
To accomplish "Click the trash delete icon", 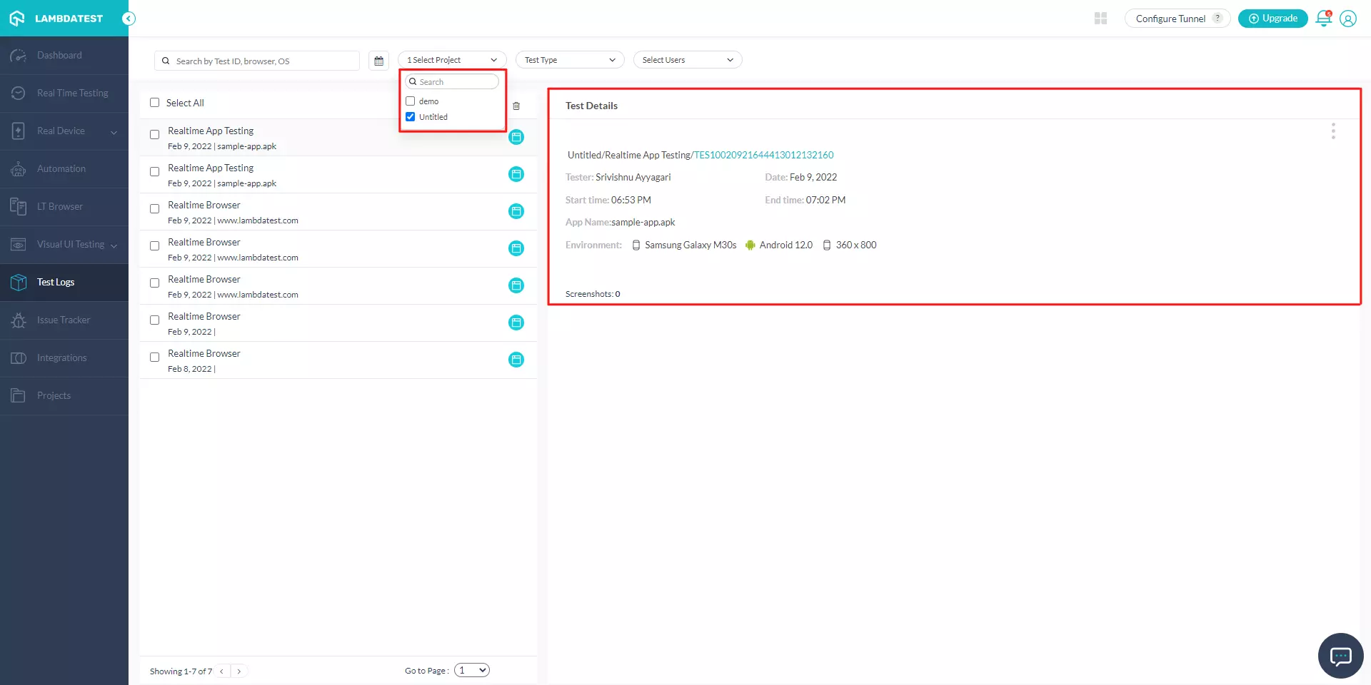I will (516, 106).
